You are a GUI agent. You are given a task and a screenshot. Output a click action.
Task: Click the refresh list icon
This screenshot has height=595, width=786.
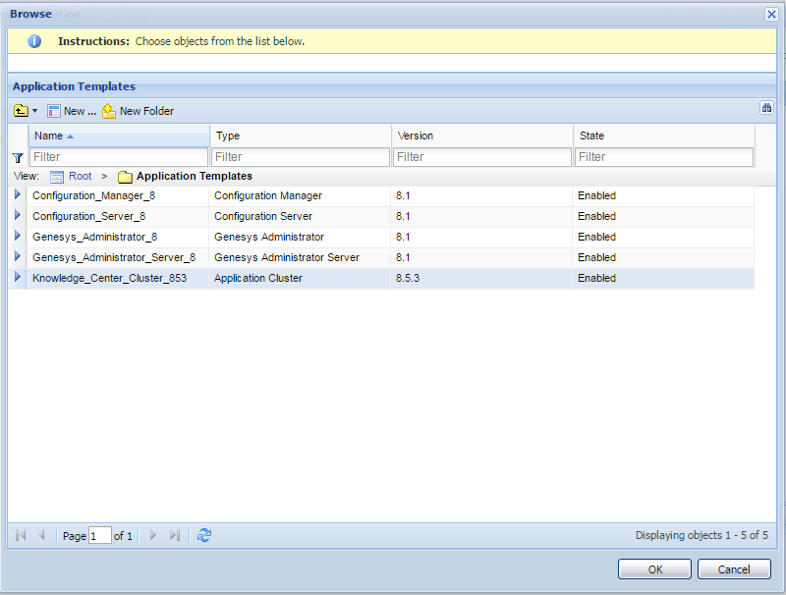(x=204, y=535)
